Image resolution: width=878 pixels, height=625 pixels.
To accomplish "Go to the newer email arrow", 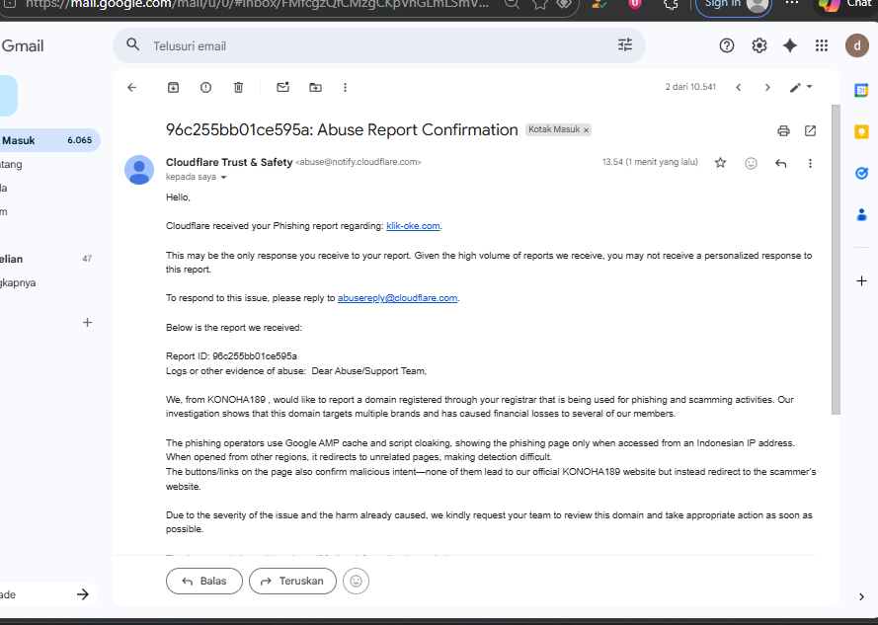I will click(x=739, y=87).
